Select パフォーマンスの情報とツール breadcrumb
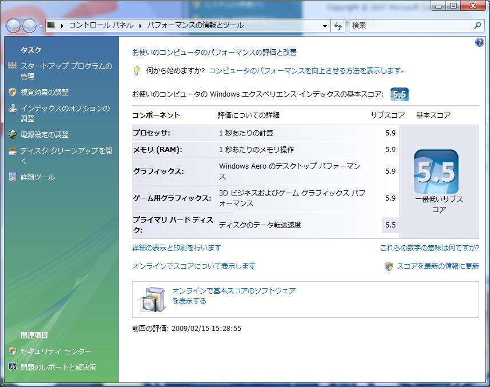 point(196,25)
